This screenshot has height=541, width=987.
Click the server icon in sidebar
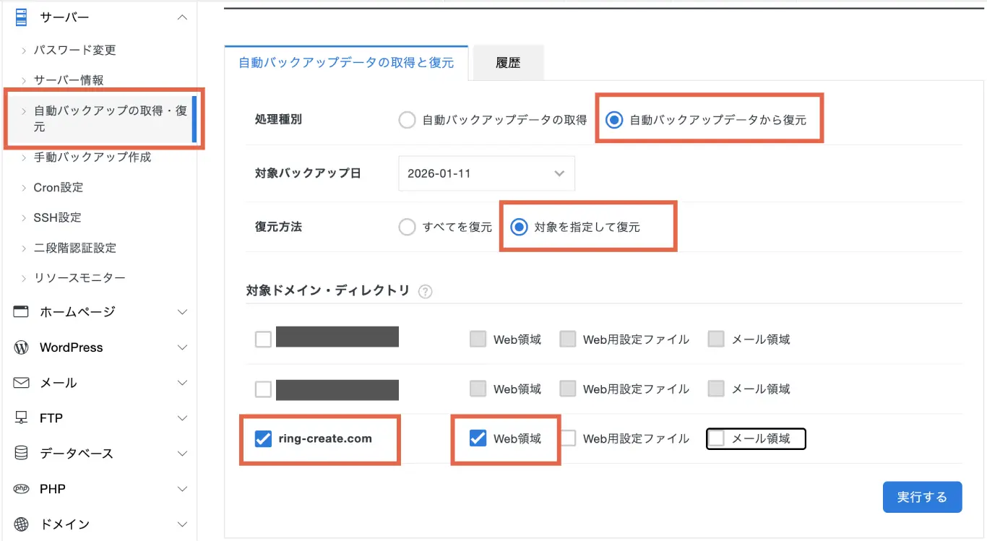click(21, 17)
